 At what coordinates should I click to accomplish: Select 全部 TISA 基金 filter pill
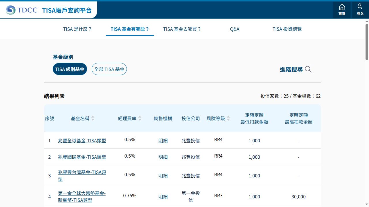click(x=109, y=69)
